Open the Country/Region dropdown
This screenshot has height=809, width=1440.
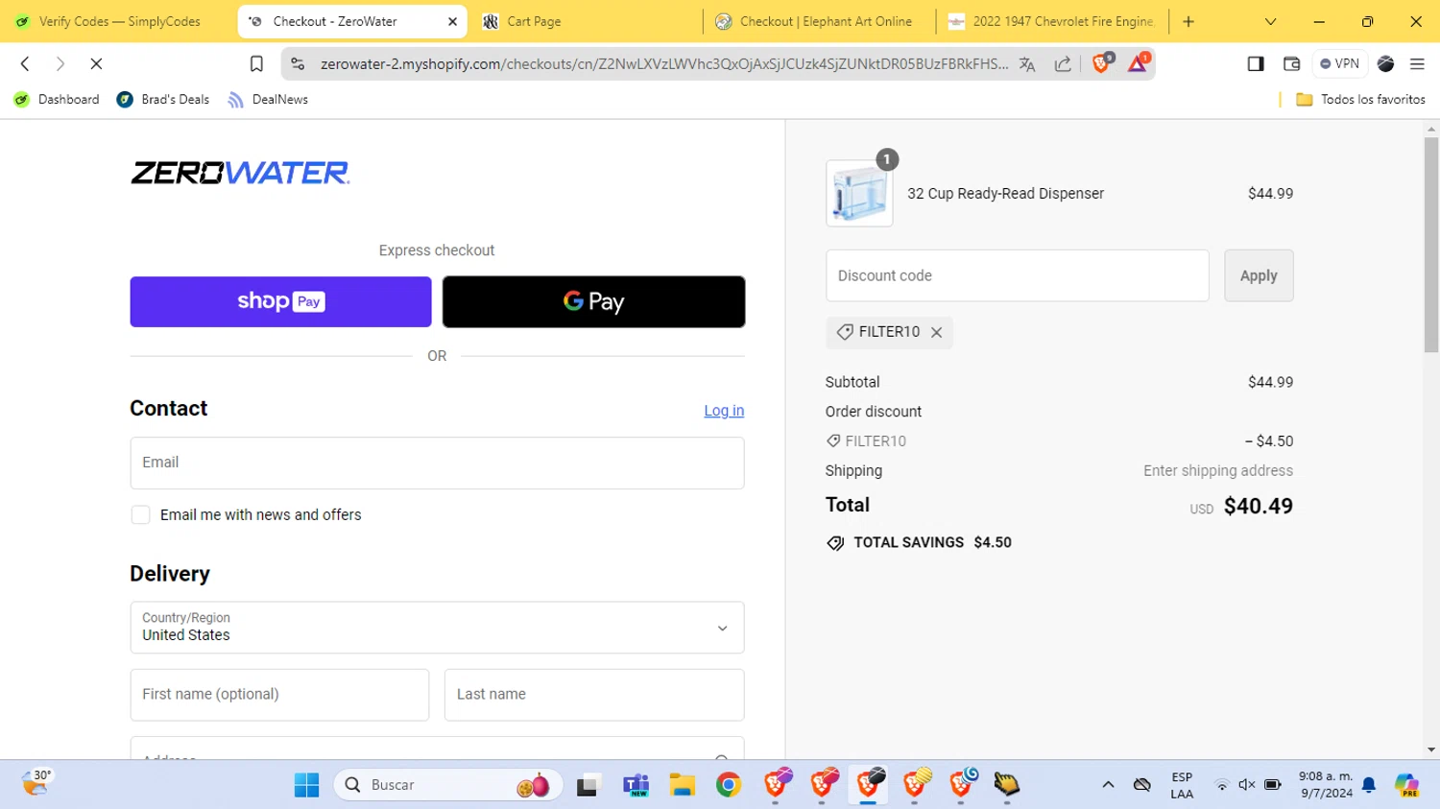(x=437, y=628)
